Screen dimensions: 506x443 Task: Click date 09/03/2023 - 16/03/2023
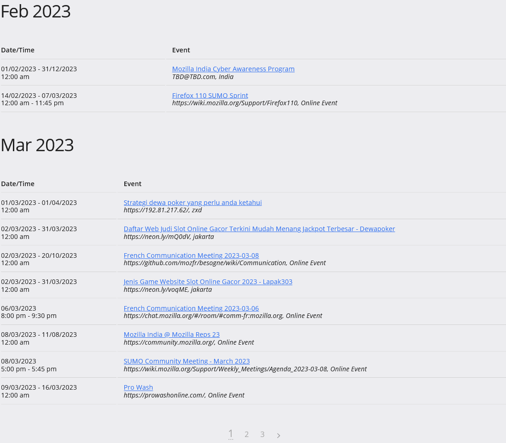coord(39,387)
